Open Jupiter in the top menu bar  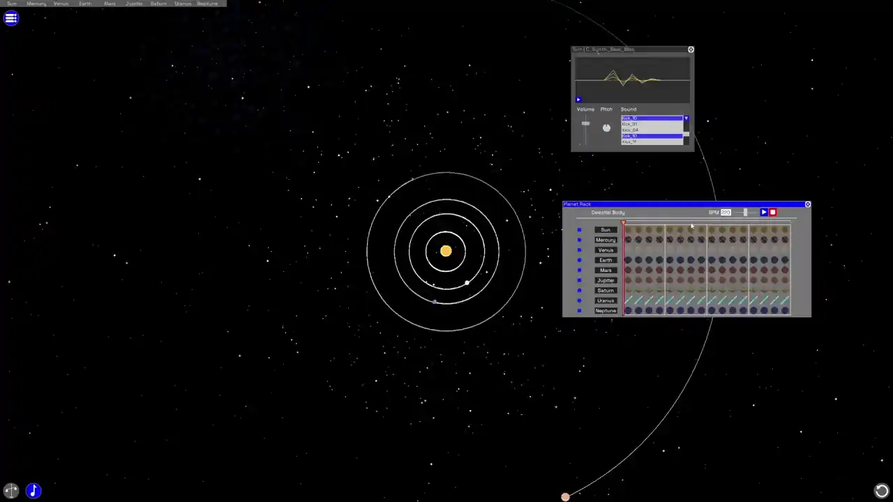[x=134, y=3]
